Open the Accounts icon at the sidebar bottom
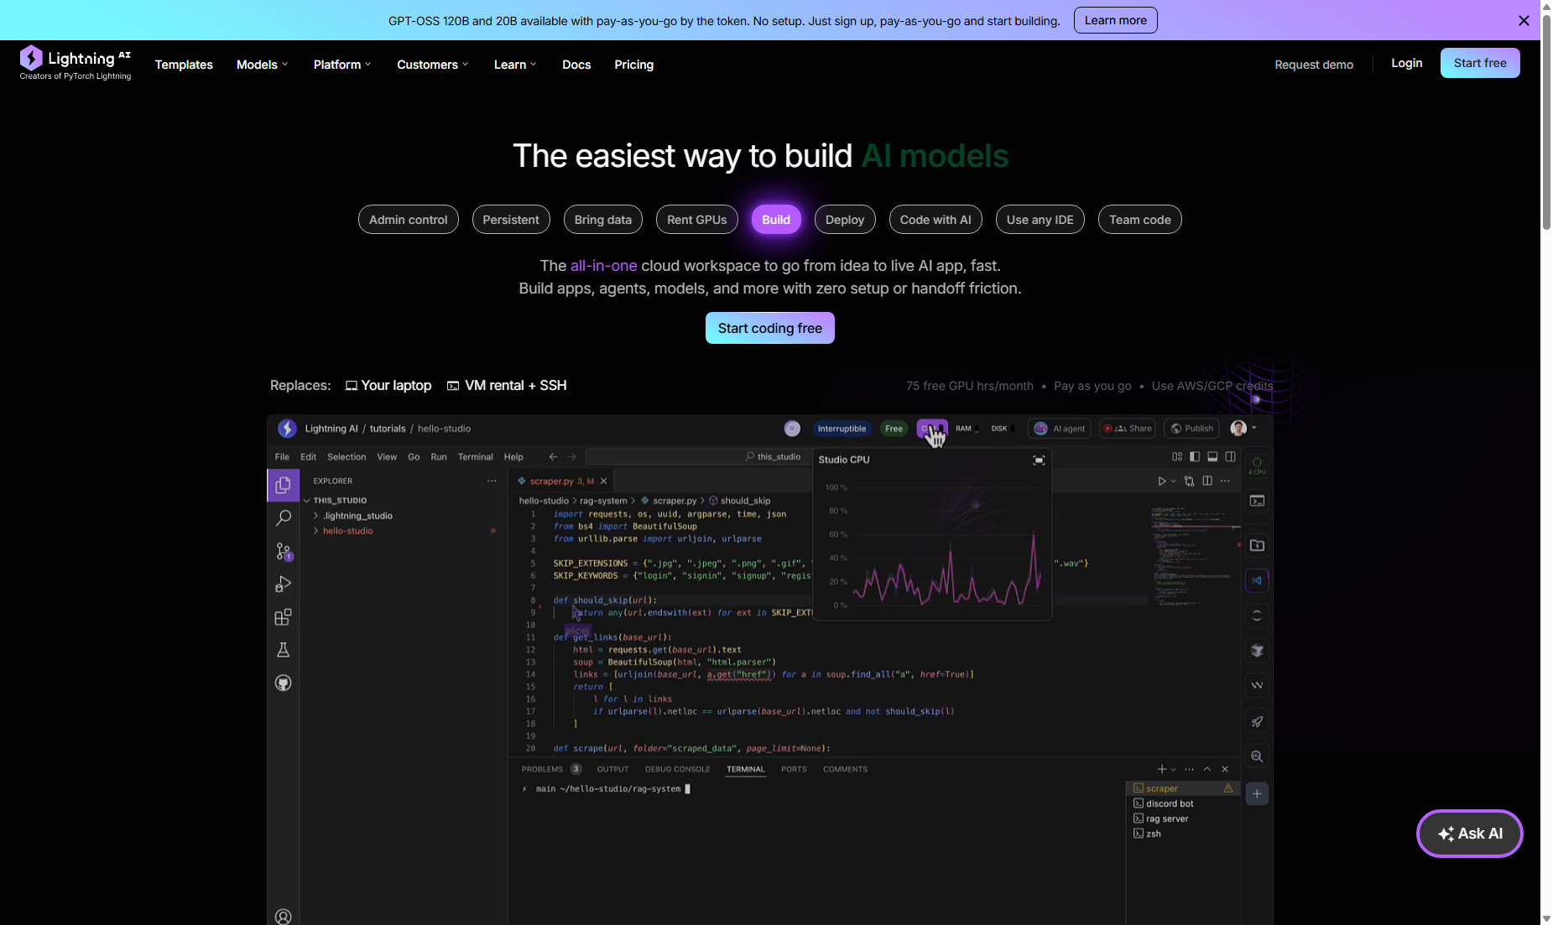Image resolution: width=1553 pixels, height=925 pixels. point(284,917)
